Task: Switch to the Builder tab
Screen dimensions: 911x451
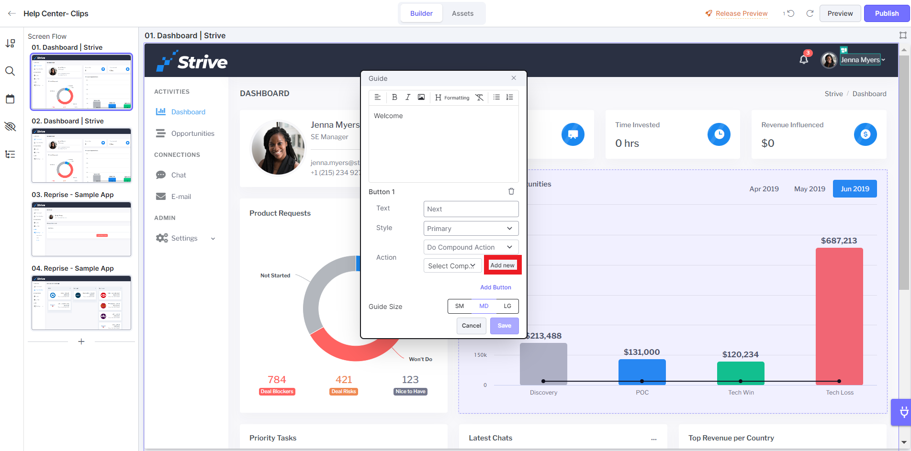Action: pyautogui.click(x=421, y=13)
